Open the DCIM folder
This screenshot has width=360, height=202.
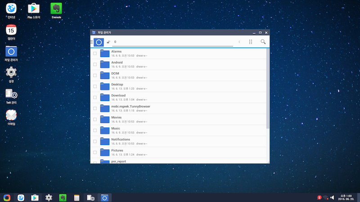point(178,75)
